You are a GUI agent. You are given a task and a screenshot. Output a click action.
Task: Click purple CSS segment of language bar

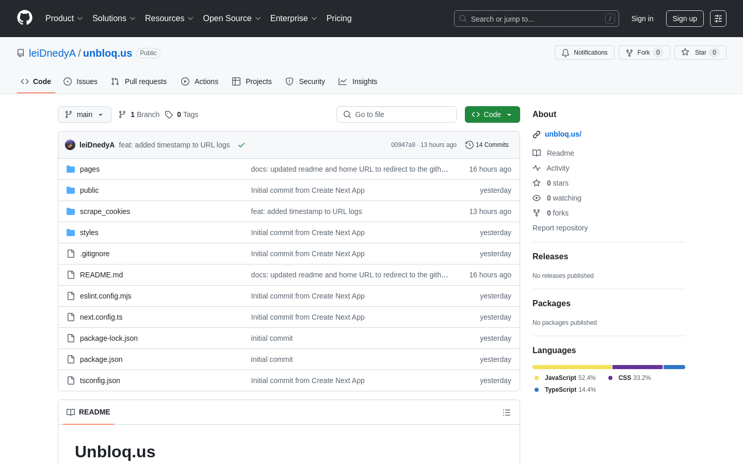point(637,367)
